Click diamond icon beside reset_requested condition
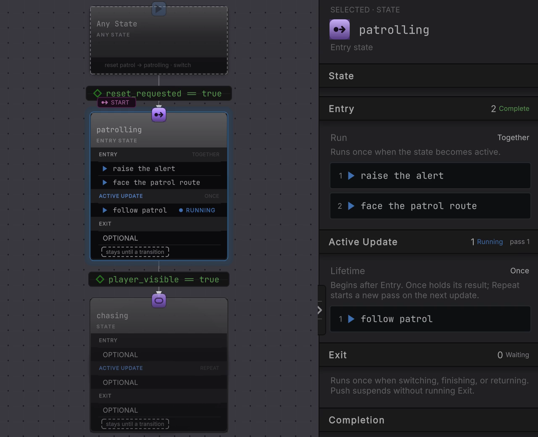 [98, 93]
